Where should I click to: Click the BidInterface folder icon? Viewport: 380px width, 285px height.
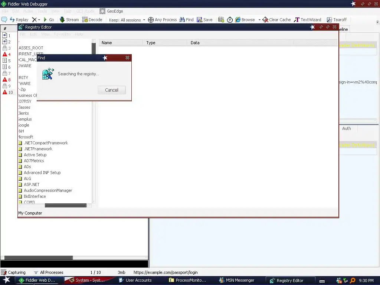point(20,197)
